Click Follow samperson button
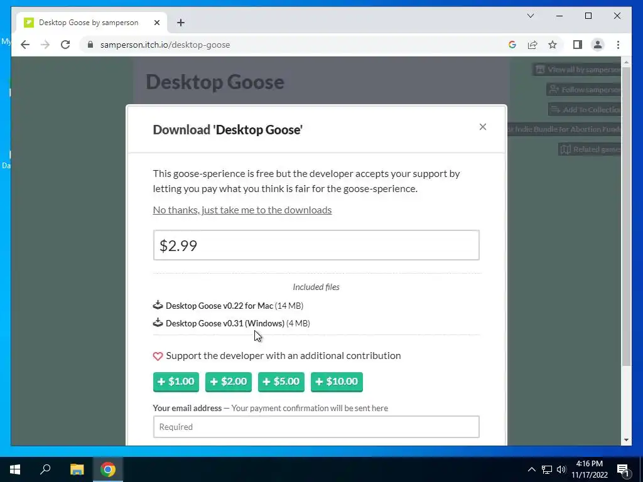The height and width of the screenshot is (482, 643). [x=585, y=89]
